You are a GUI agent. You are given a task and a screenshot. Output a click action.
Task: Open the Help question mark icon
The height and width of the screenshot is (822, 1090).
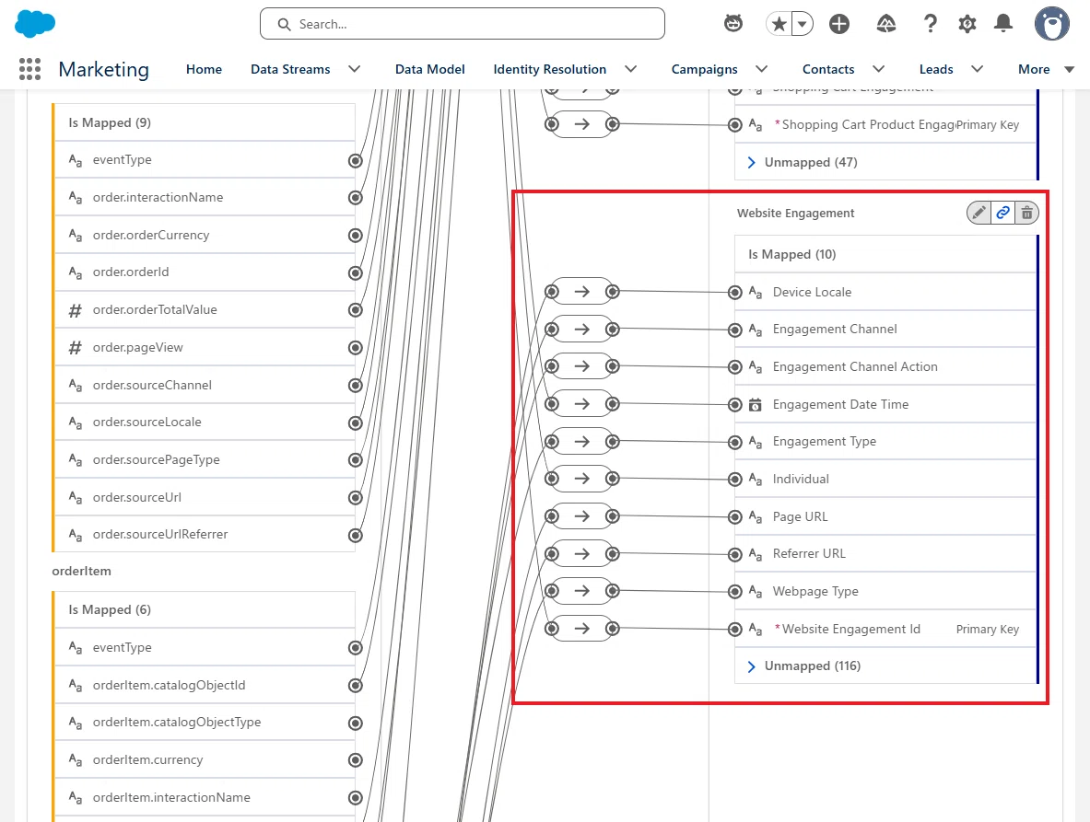tap(930, 24)
